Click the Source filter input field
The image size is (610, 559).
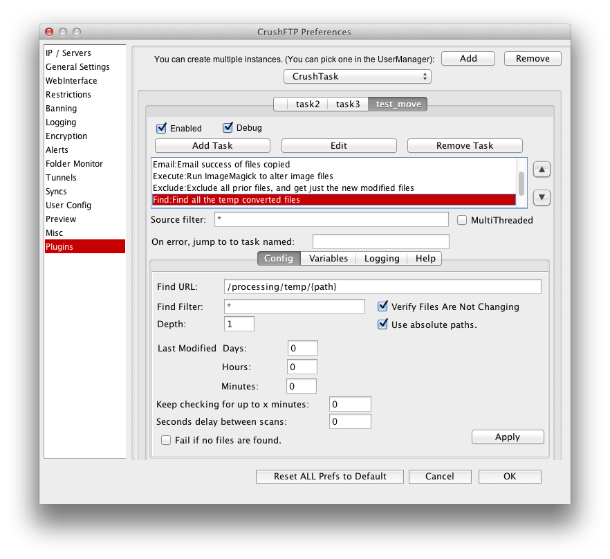[x=331, y=219]
